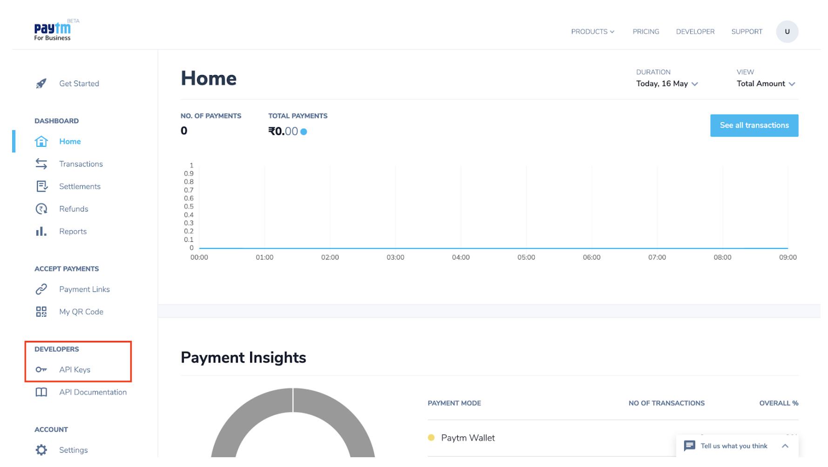This screenshot has width=828, height=467.
Task: Click the feedback chat bubble icon
Action: click(x=690, y=446)
